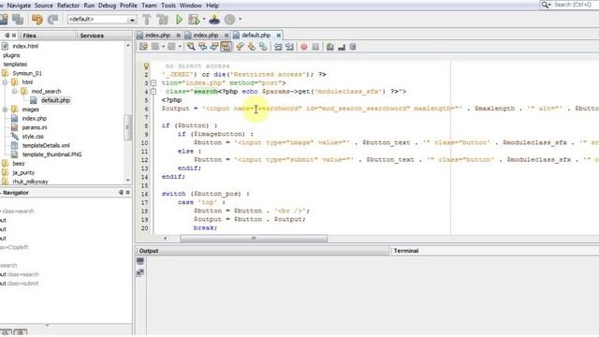The image size is (599, 337).
Task: Click the grey round toolbar icon
Action: click(229, 19)
